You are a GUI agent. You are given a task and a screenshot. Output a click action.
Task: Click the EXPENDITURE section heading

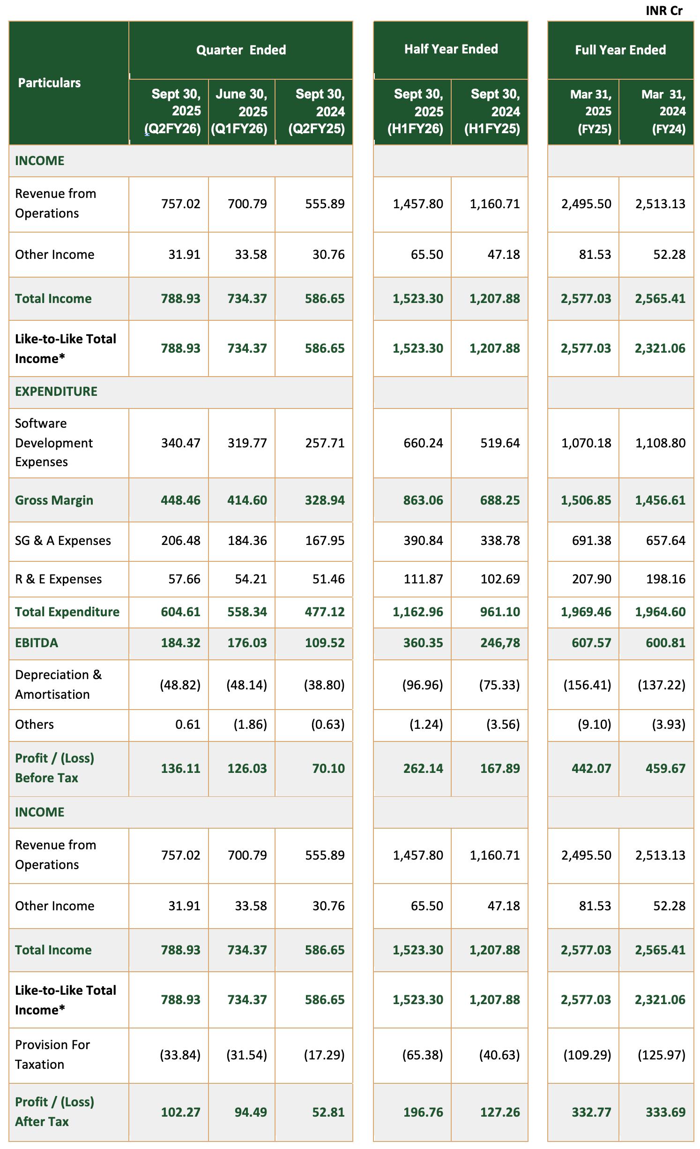(x=56, y=392)
